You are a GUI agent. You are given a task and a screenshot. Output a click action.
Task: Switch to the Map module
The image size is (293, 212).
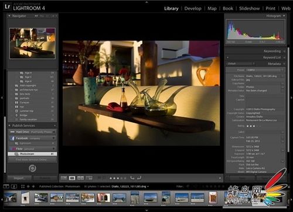point(212,8)
